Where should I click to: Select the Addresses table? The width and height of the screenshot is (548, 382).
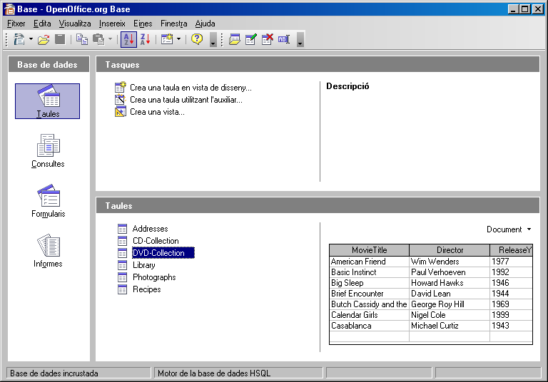click(x=151, y=229)
